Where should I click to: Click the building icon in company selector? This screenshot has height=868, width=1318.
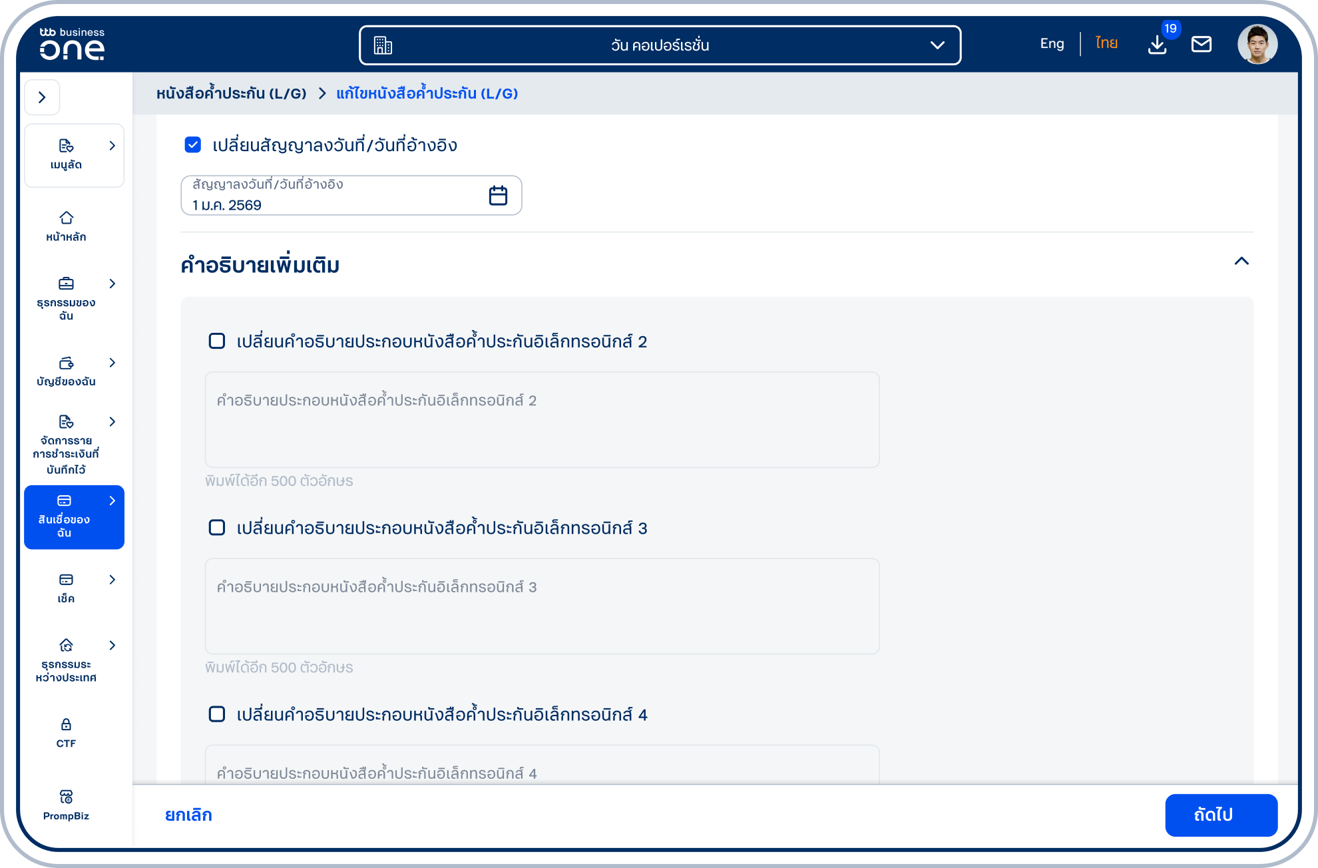point(383,45)
